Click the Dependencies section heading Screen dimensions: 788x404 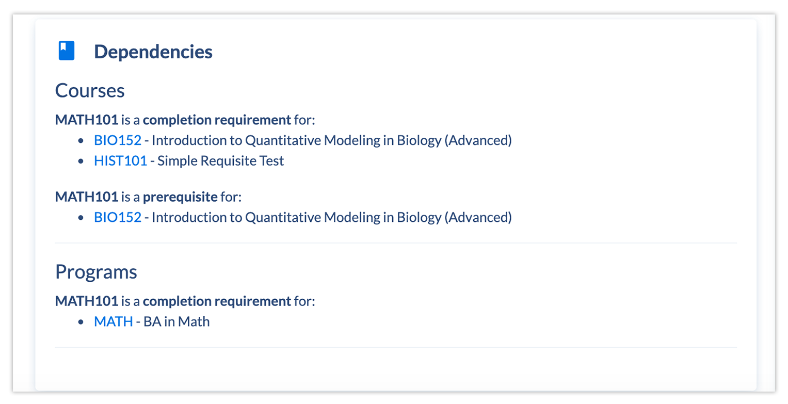point(153,52)
